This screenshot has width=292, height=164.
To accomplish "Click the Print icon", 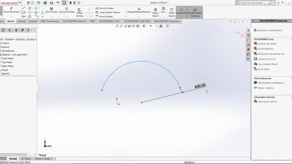I will [52, 3].
